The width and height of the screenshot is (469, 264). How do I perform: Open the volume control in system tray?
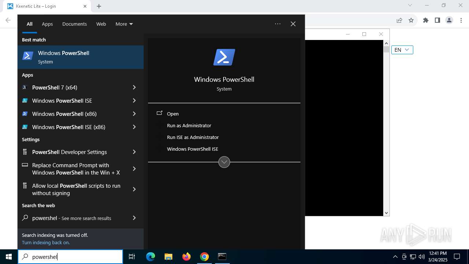pos(422,257)
